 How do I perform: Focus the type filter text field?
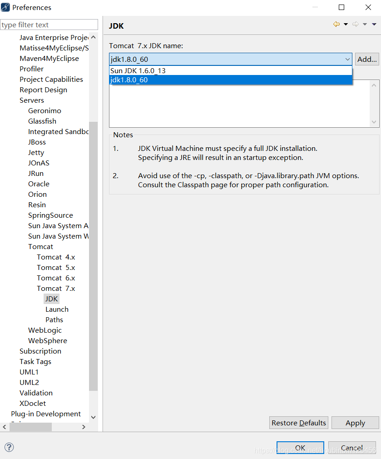(49, 25)
